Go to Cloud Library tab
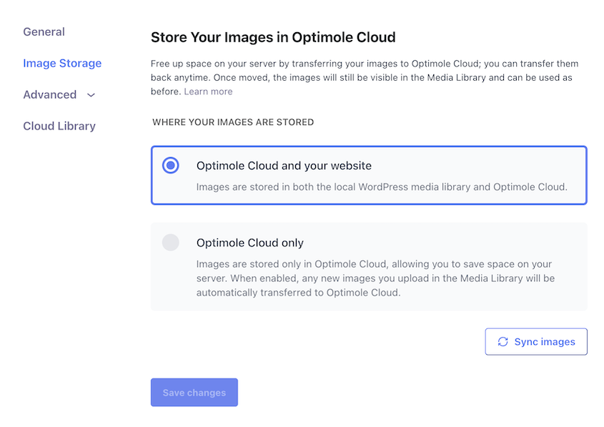The width and height of the screenshot is (604, 427). click(x=59, y=126)
